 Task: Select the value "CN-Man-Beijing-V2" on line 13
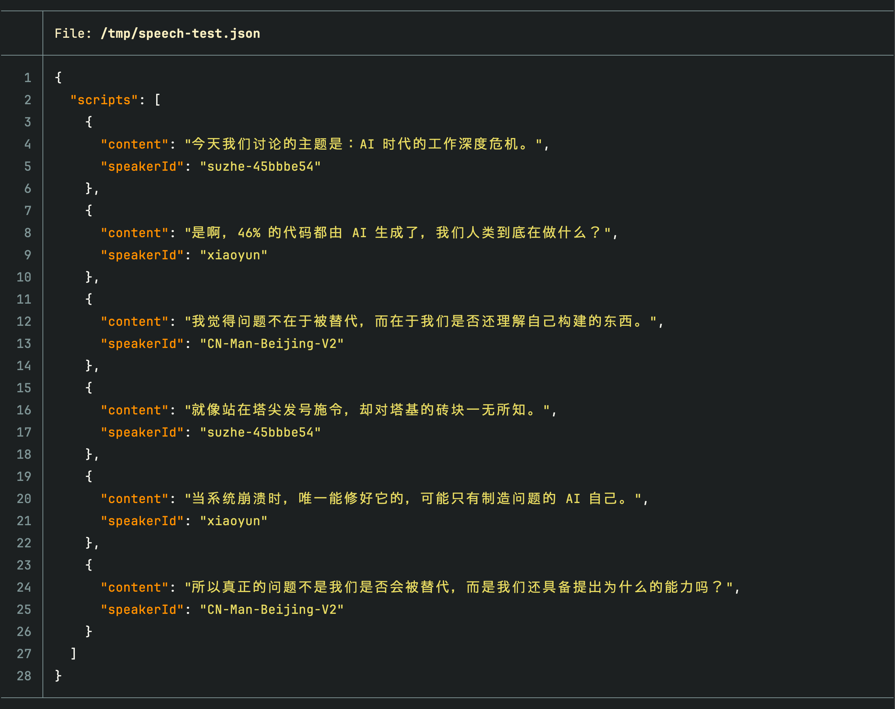(x=271, y=343)
